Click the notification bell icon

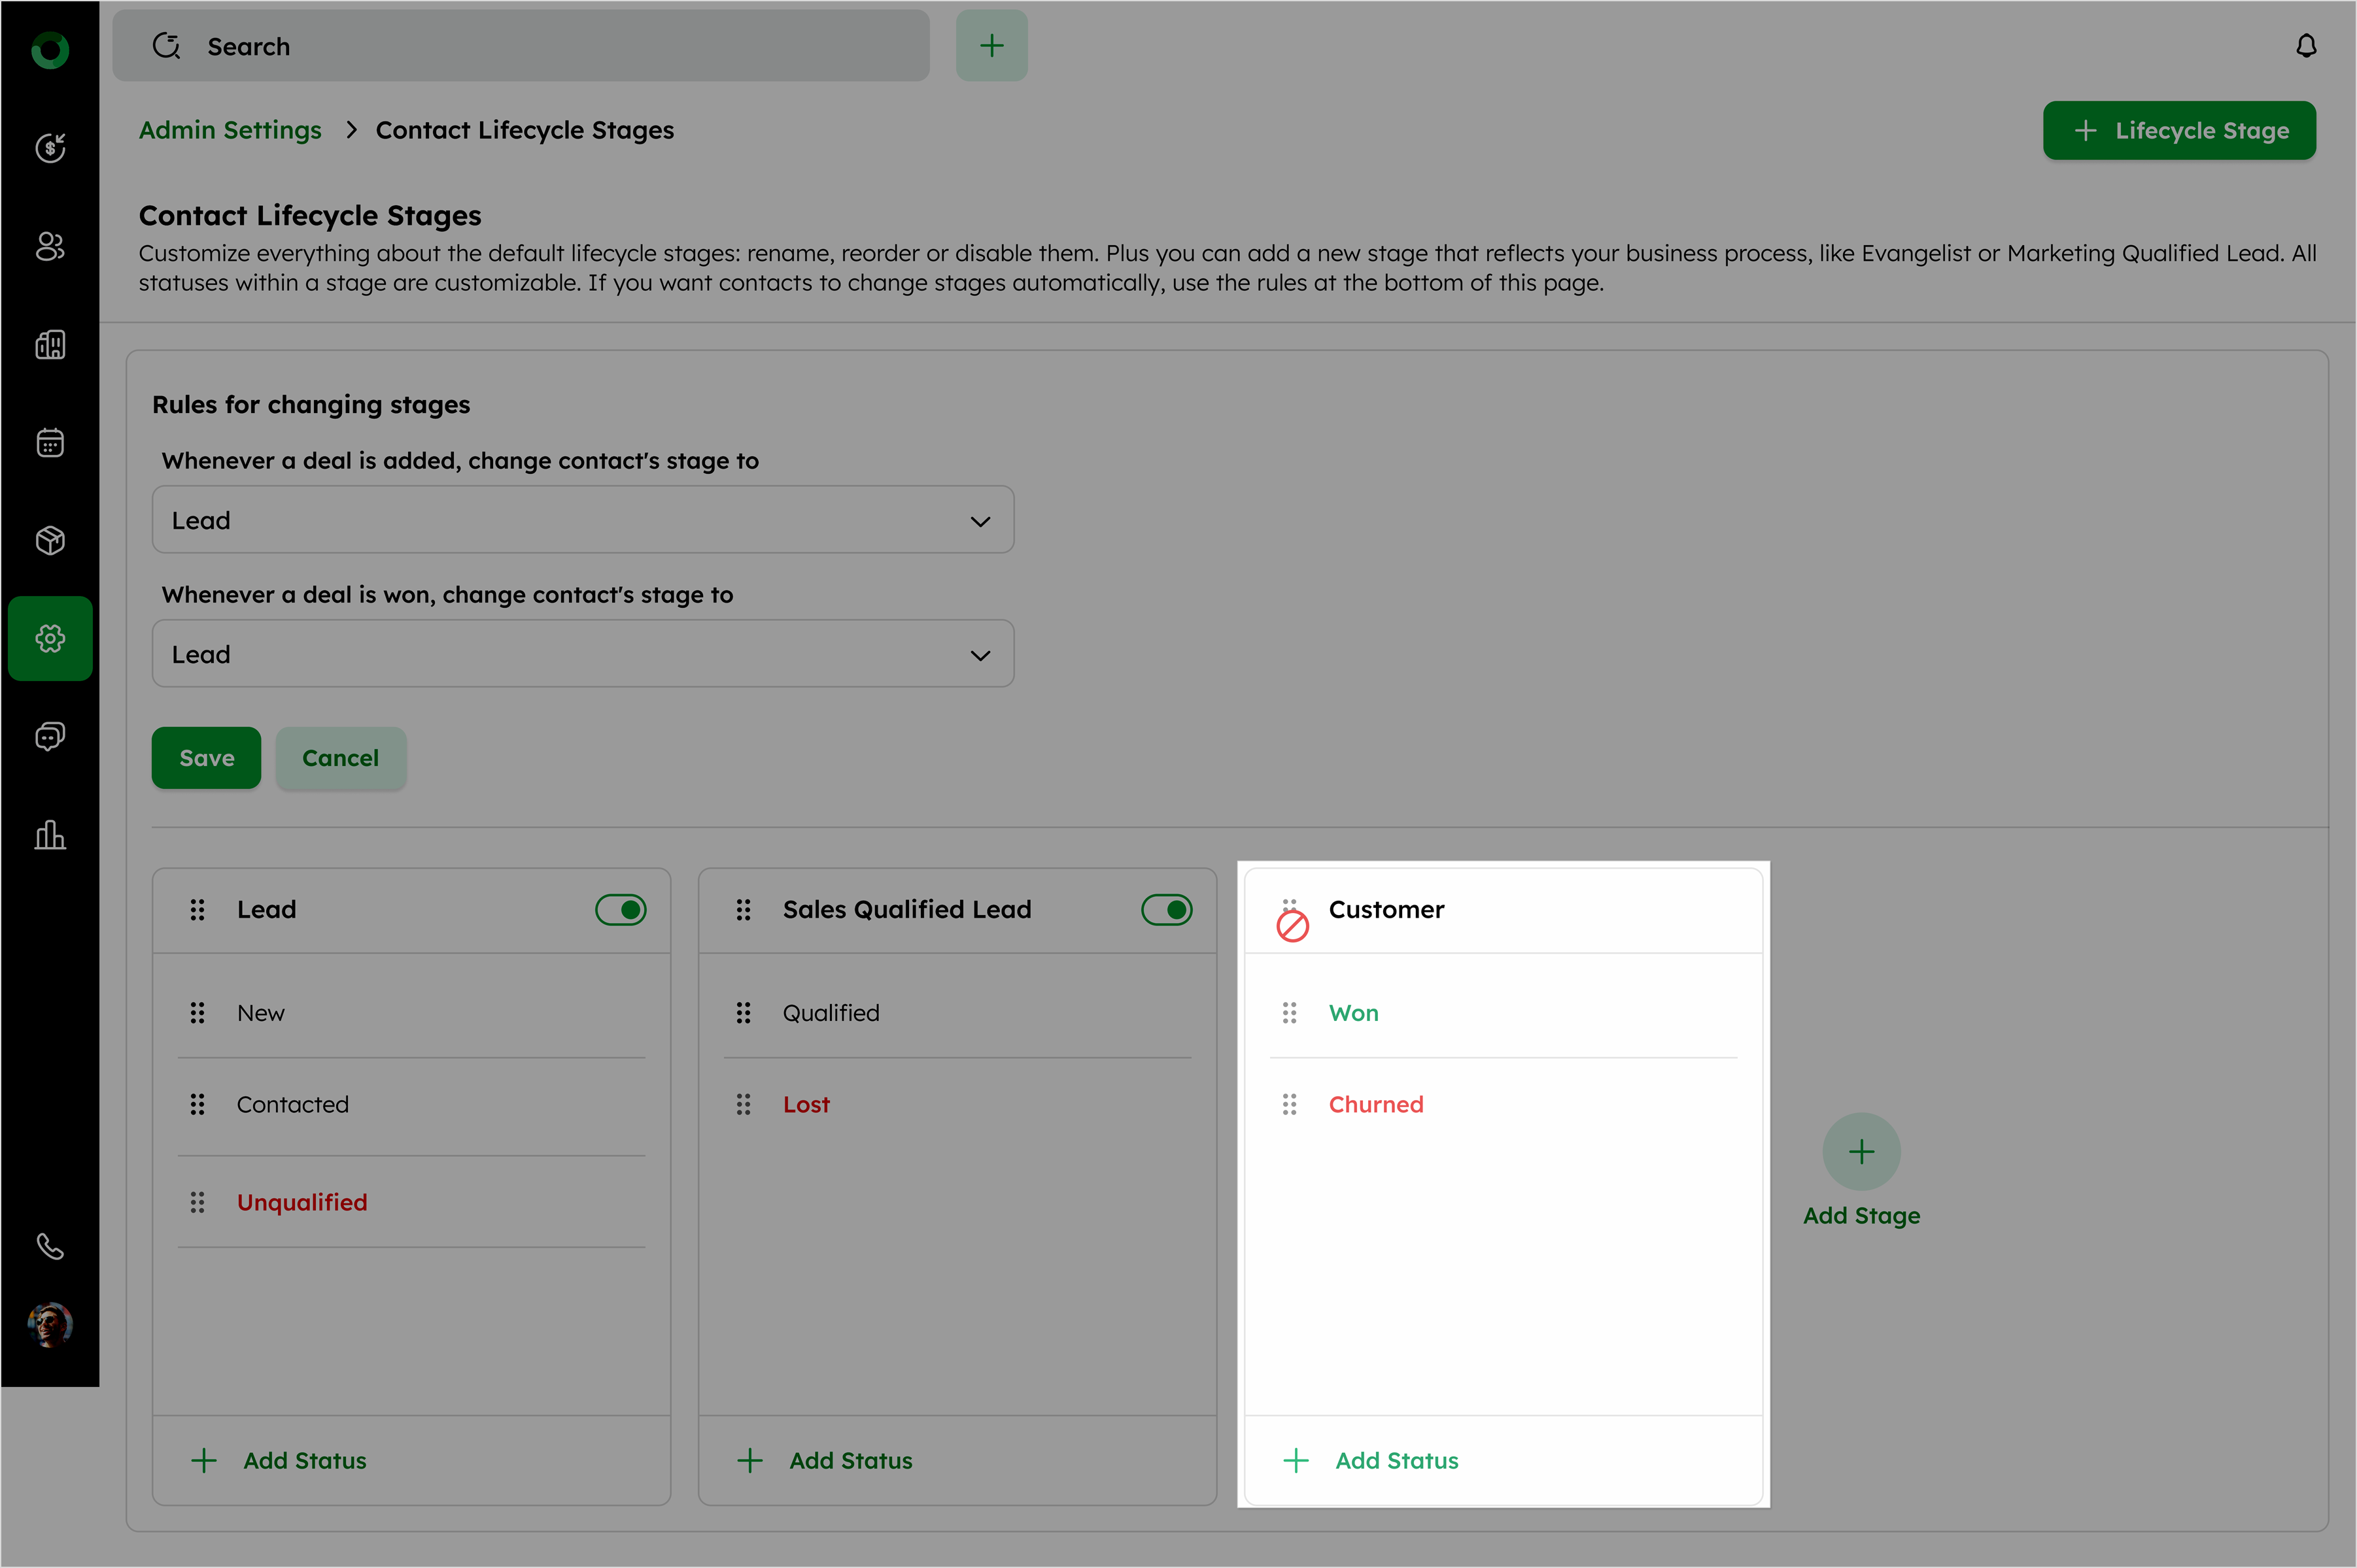[x=2306, y=46]
